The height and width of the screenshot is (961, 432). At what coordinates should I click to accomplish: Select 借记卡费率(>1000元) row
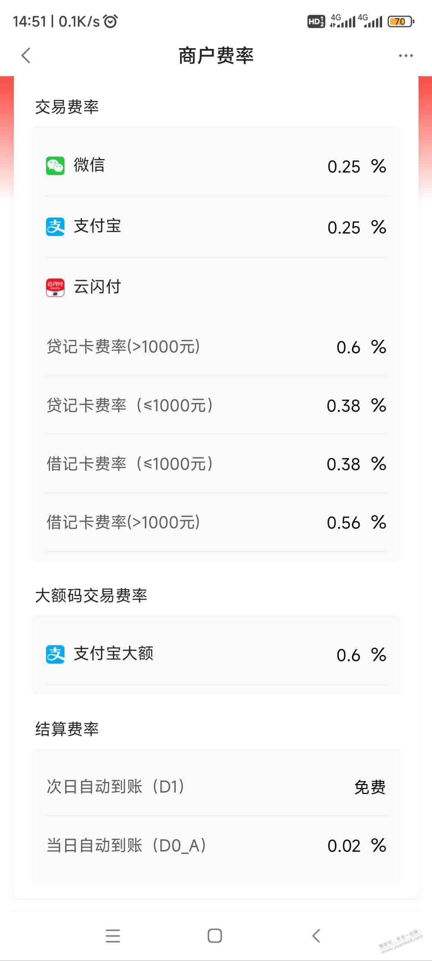216,522
